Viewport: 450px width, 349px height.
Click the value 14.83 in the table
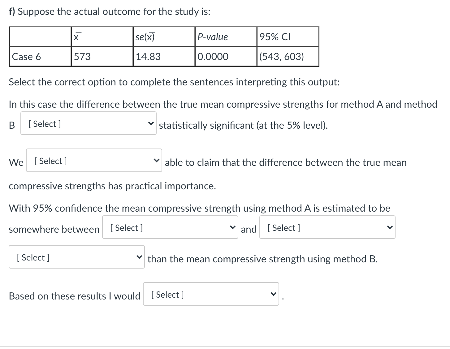164,56
